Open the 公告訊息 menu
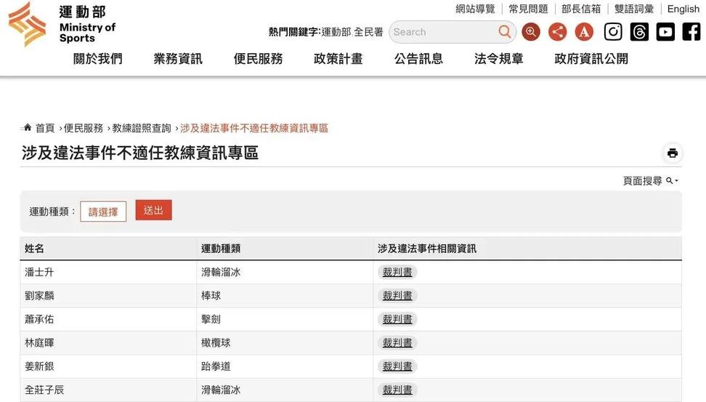This screenshot has width=706, height=402. [418, 59]
